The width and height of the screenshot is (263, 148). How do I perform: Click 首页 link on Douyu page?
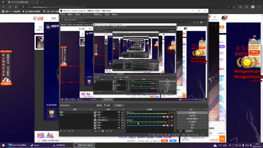click(x=54, y=18)
